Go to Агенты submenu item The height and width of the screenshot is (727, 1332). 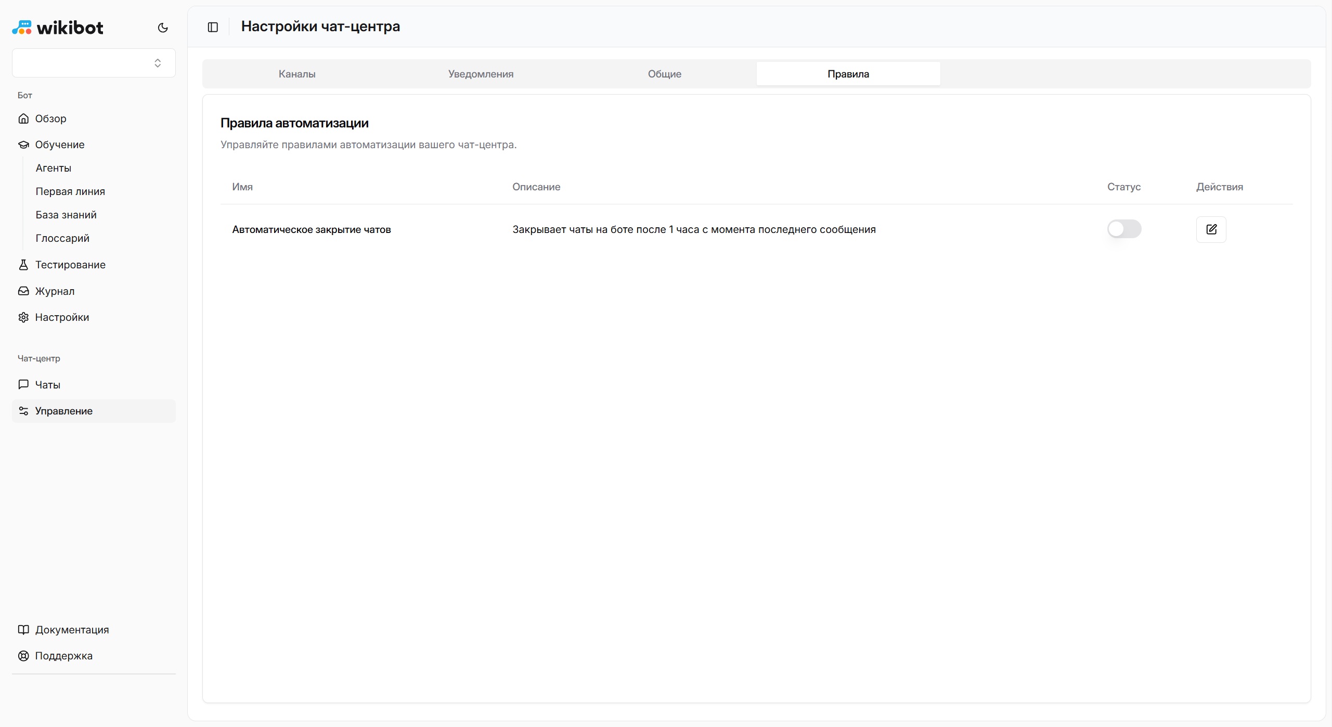click(54, 168)
